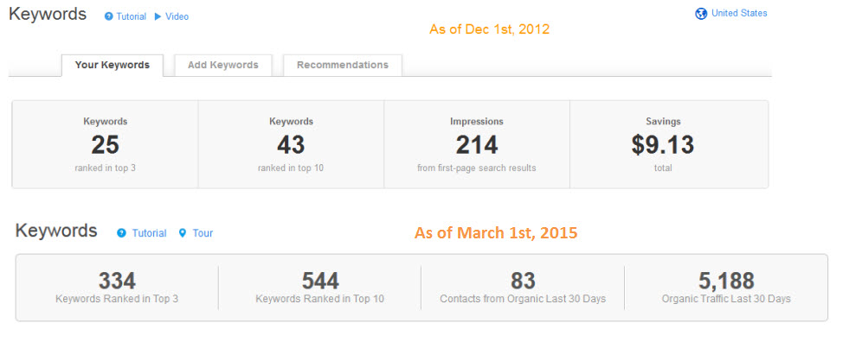Start the Tour link
862x361 pixels.
tap(203, 233)
